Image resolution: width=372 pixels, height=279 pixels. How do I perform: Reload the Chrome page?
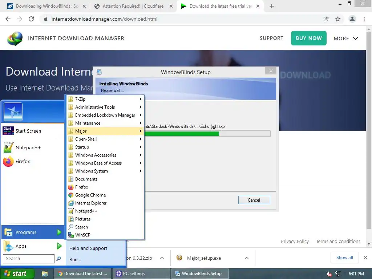(x=31, y=19)
